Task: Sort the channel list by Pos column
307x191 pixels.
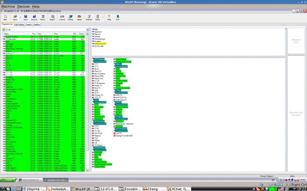Action: point(32,34)
